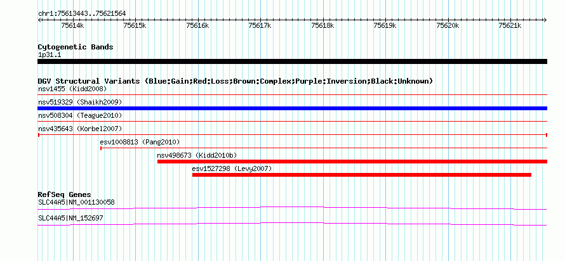Open the SLC44A5|NM_152697 gene label
The height and width of the screenshot is (261, 565).
click(x=70, y=218)
